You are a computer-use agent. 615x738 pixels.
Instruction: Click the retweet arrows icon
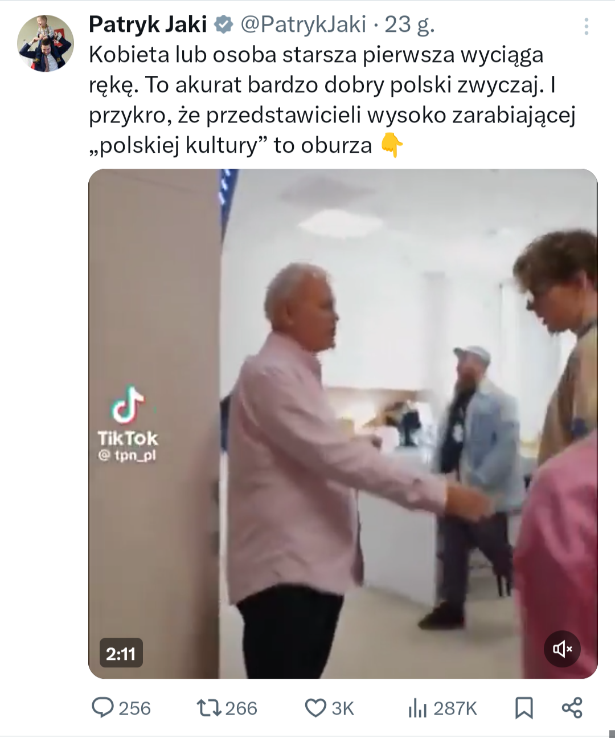[208, 708]
